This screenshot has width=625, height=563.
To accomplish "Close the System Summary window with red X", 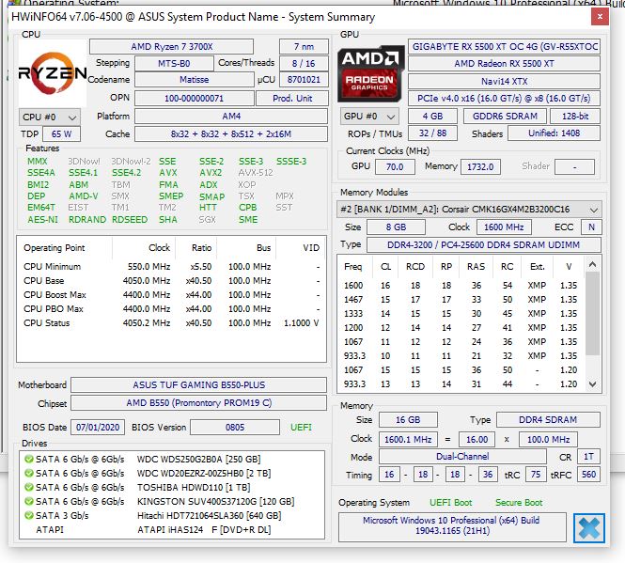I will point(600,17).
